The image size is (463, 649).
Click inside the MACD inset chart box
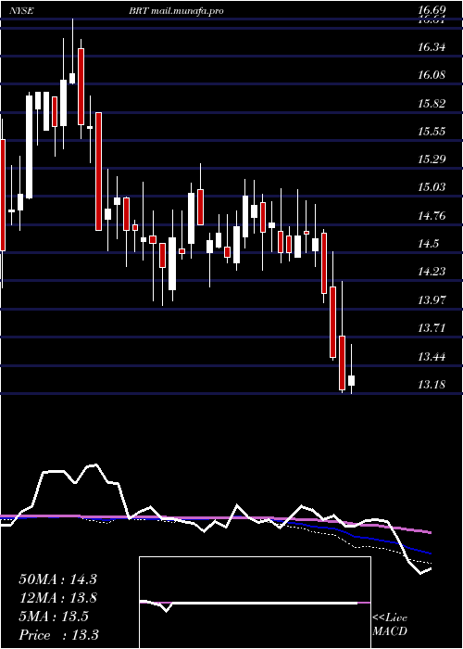coord(255,603)
